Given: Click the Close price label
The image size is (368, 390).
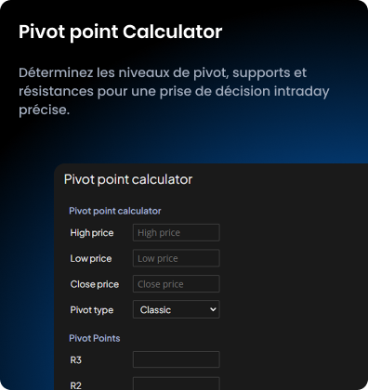Looking at the screenshot, I should [x=95, y=284].
